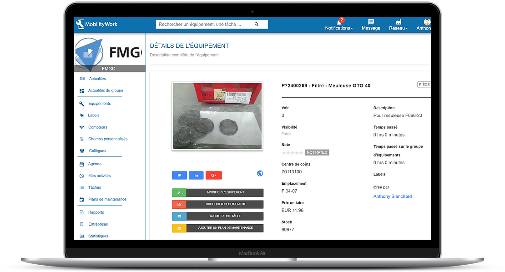This screenshot has height=272, width=505.
Task: Open Mes activités
Action: pos(100,176)
